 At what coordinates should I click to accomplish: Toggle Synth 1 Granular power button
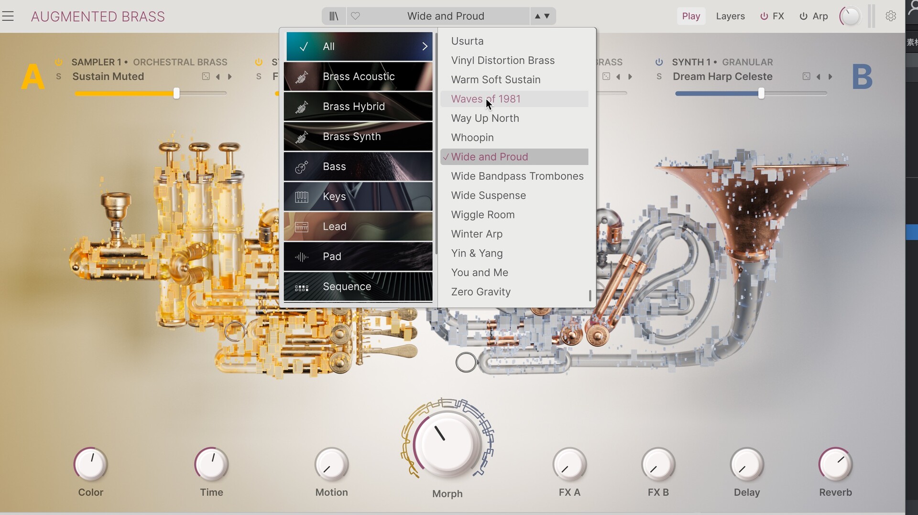659,62
